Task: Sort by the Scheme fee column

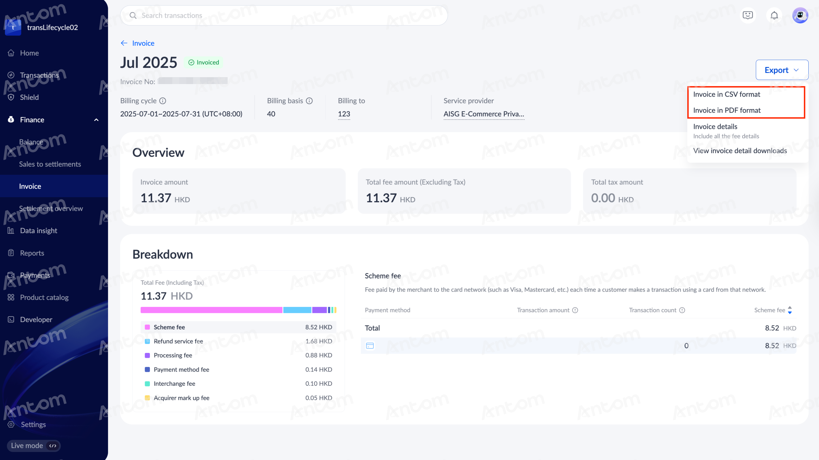Action: coord(790,310)
